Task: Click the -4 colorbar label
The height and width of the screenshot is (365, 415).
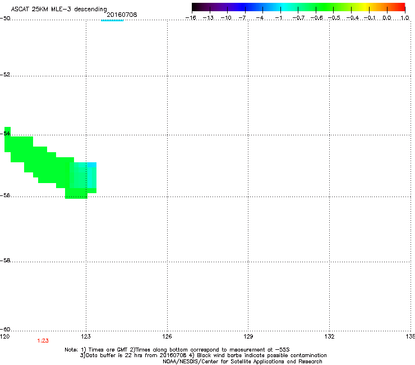Action: (260, 18)
